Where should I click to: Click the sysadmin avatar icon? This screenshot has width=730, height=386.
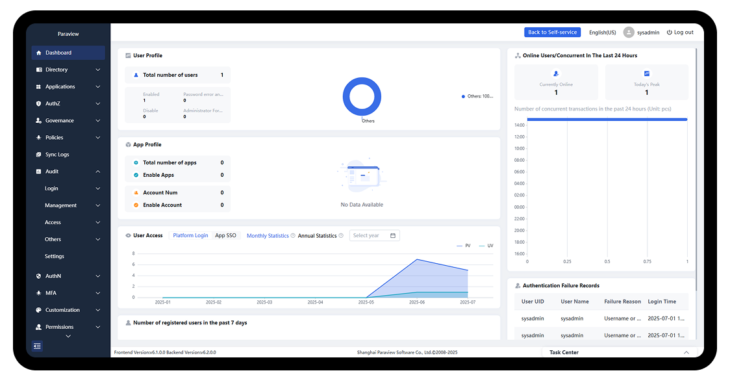(629, 32)
